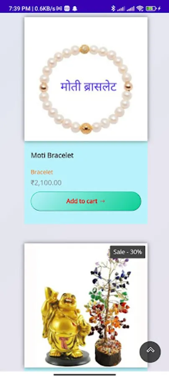Open the Bracelet category link
169x378 pixels.
(x=42, y=172)
